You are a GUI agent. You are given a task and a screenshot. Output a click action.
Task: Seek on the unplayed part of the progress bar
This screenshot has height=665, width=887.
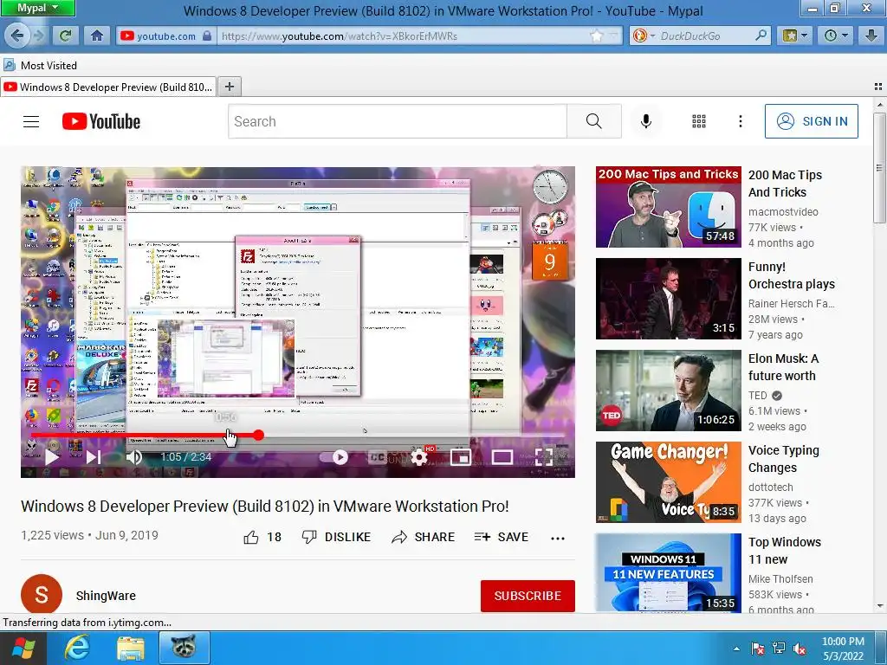413,435
